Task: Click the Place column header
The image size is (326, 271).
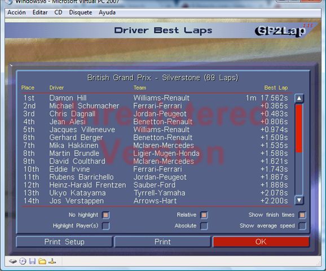Action: pos(28,88)
